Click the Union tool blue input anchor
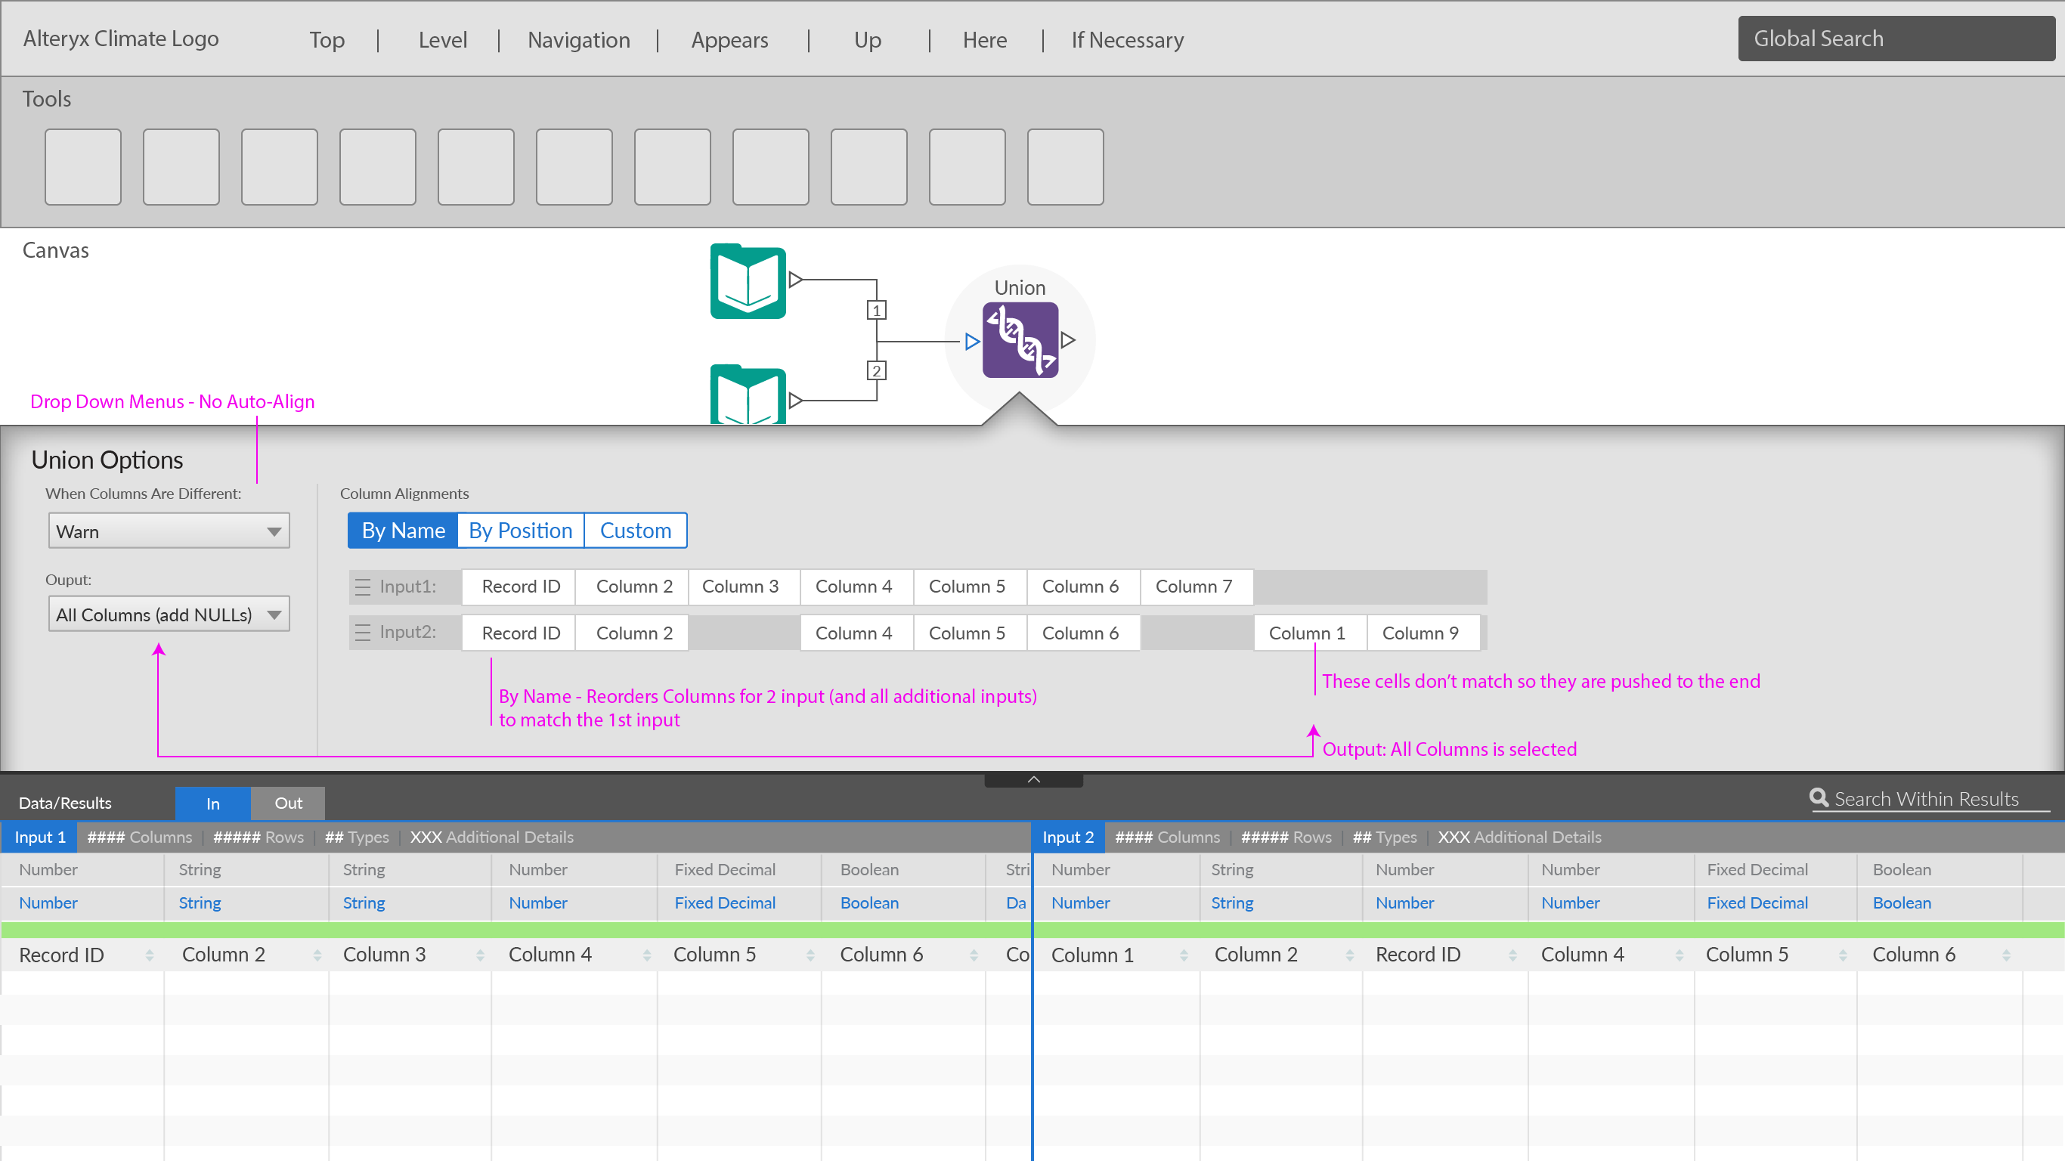The image size is (2065, 1161). click(971, 342)
